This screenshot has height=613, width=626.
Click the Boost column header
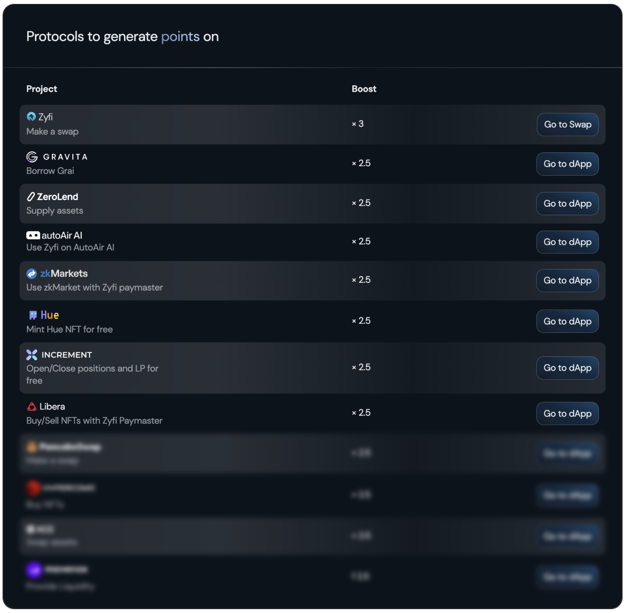click(x=364, y=89)
